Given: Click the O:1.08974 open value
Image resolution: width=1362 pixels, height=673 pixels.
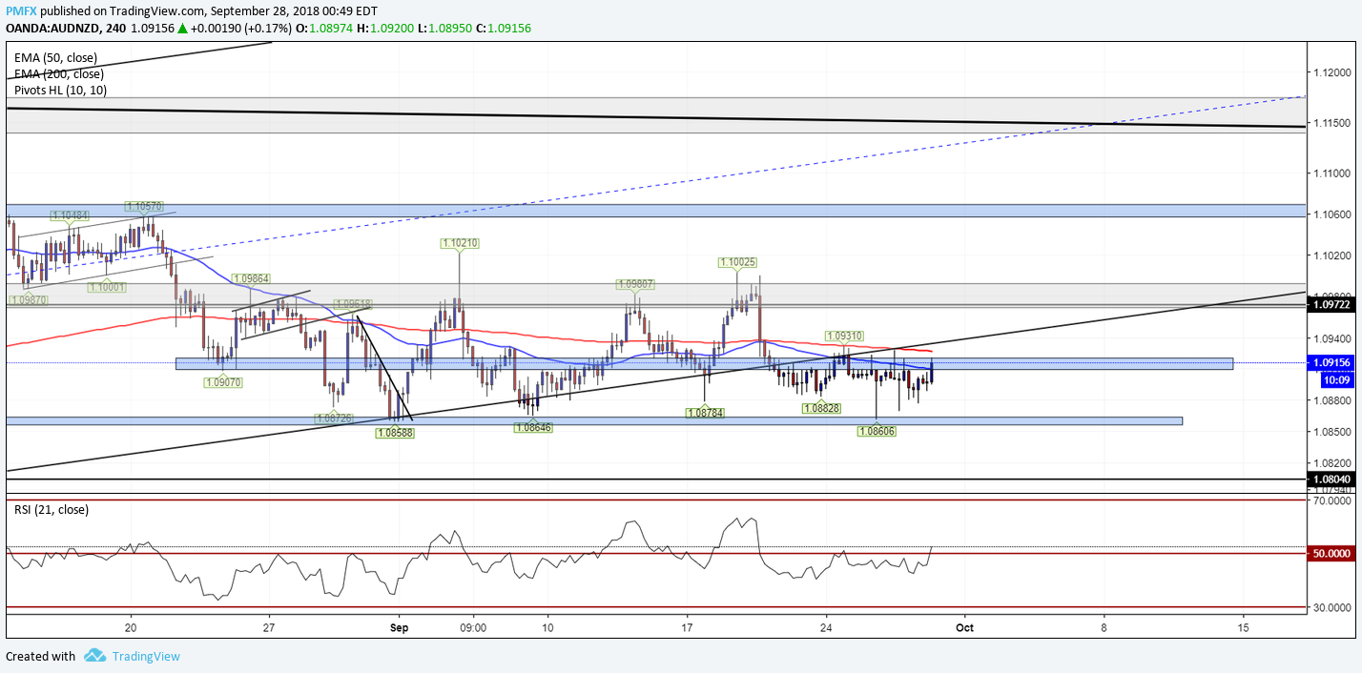Looking at the screenshot, I should 324,29.
